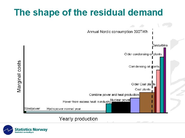Screen dimensions: 185x138
Task: Click the small teal excess heat bar
Action: click(x=109, y=108)
